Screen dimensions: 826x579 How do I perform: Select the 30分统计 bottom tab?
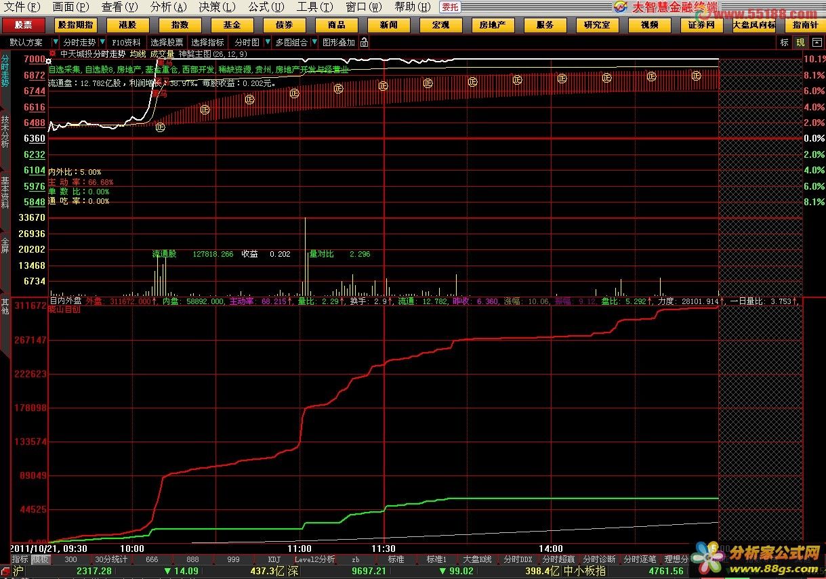(x=110, y=559)
